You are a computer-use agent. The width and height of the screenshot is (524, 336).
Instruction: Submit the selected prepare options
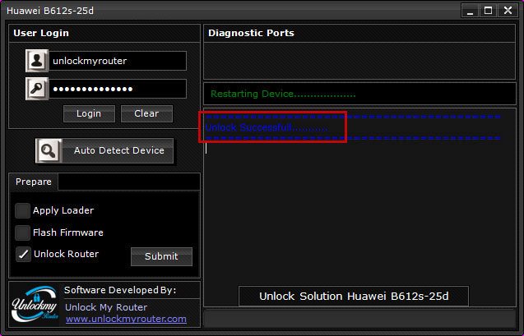(x=161, y=256)
